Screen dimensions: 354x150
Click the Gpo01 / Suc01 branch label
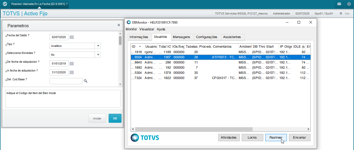pyautogui.click(x=324, y=13)
